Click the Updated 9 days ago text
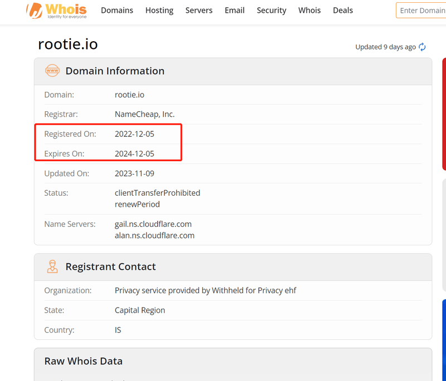Screen dimensions: 446x381 pyautogui.click(x=385, y=47)
